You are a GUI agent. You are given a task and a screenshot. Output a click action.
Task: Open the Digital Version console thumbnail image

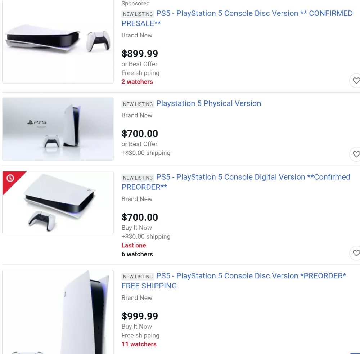tap(58, 203)
